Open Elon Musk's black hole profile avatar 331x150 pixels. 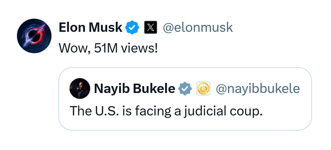(34, 36)
